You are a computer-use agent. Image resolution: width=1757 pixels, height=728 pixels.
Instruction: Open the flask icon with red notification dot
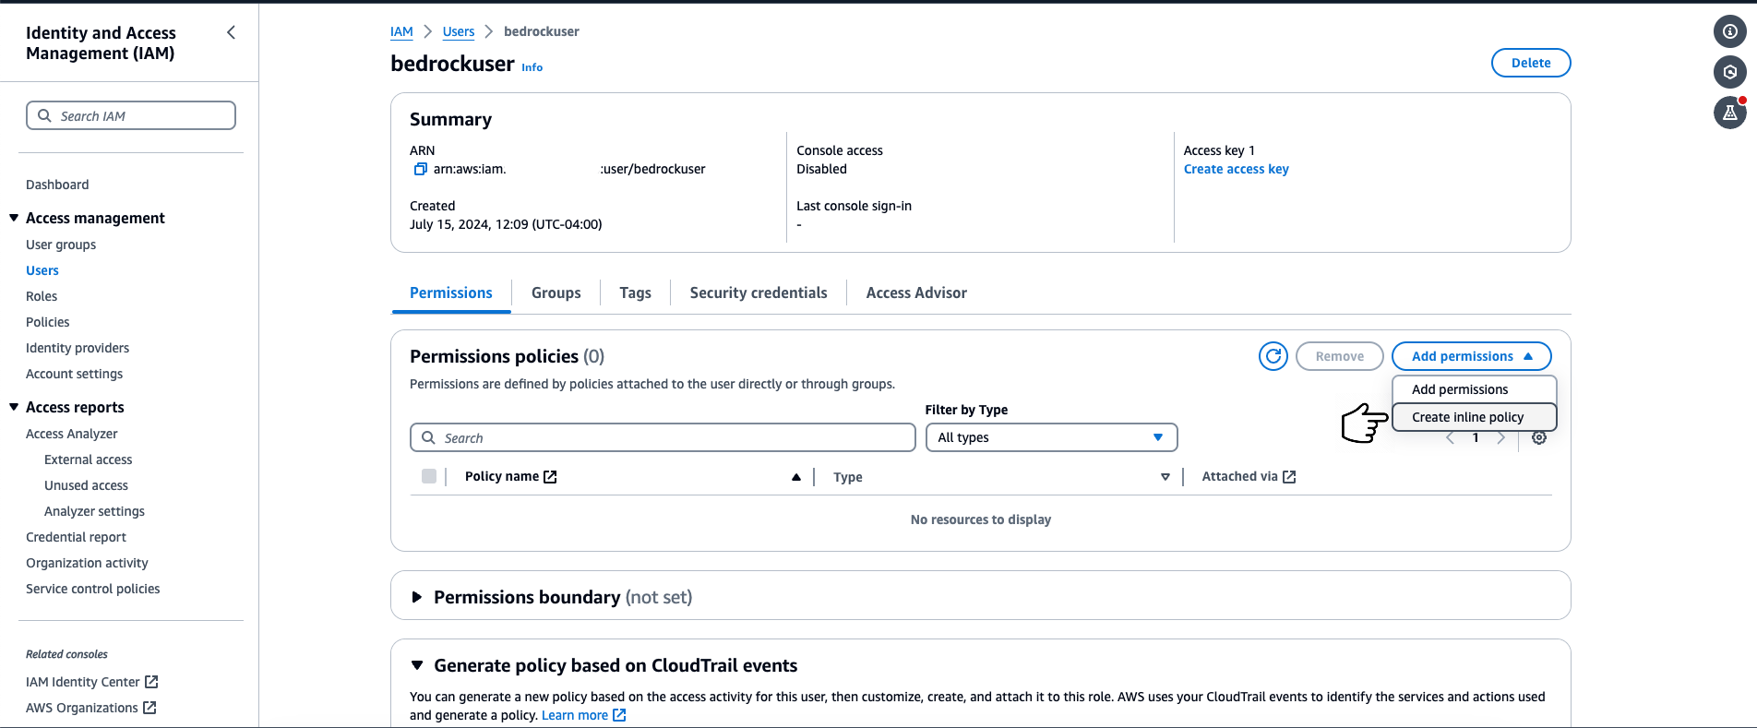[x=1730, y=113]
